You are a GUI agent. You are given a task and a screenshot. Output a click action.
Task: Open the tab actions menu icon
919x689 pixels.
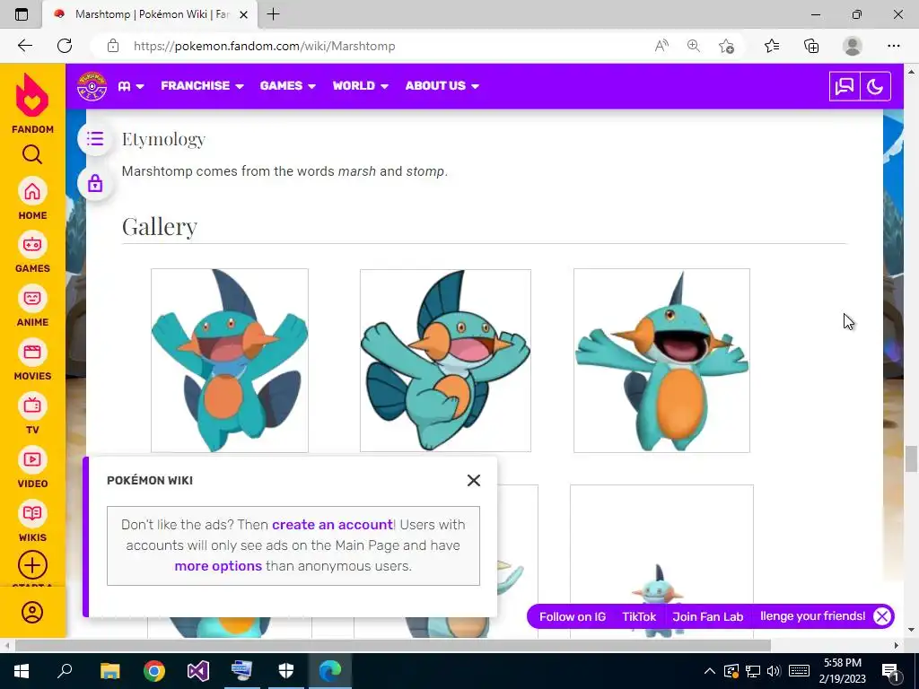(22, 14)
